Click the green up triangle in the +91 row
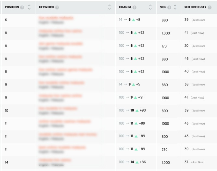 135,98
